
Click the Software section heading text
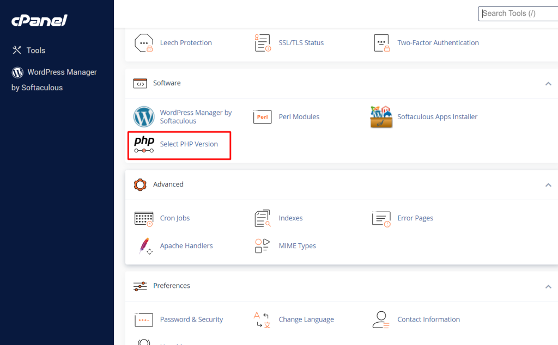click(167, 83)
